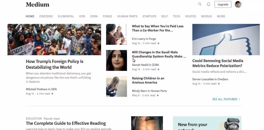The image size is (264, 130).
Task: Click member star on Samah Hadid article
Action: tap(158, 69)
